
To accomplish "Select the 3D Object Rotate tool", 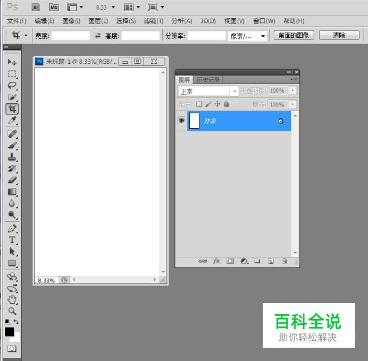I will 12,277.
